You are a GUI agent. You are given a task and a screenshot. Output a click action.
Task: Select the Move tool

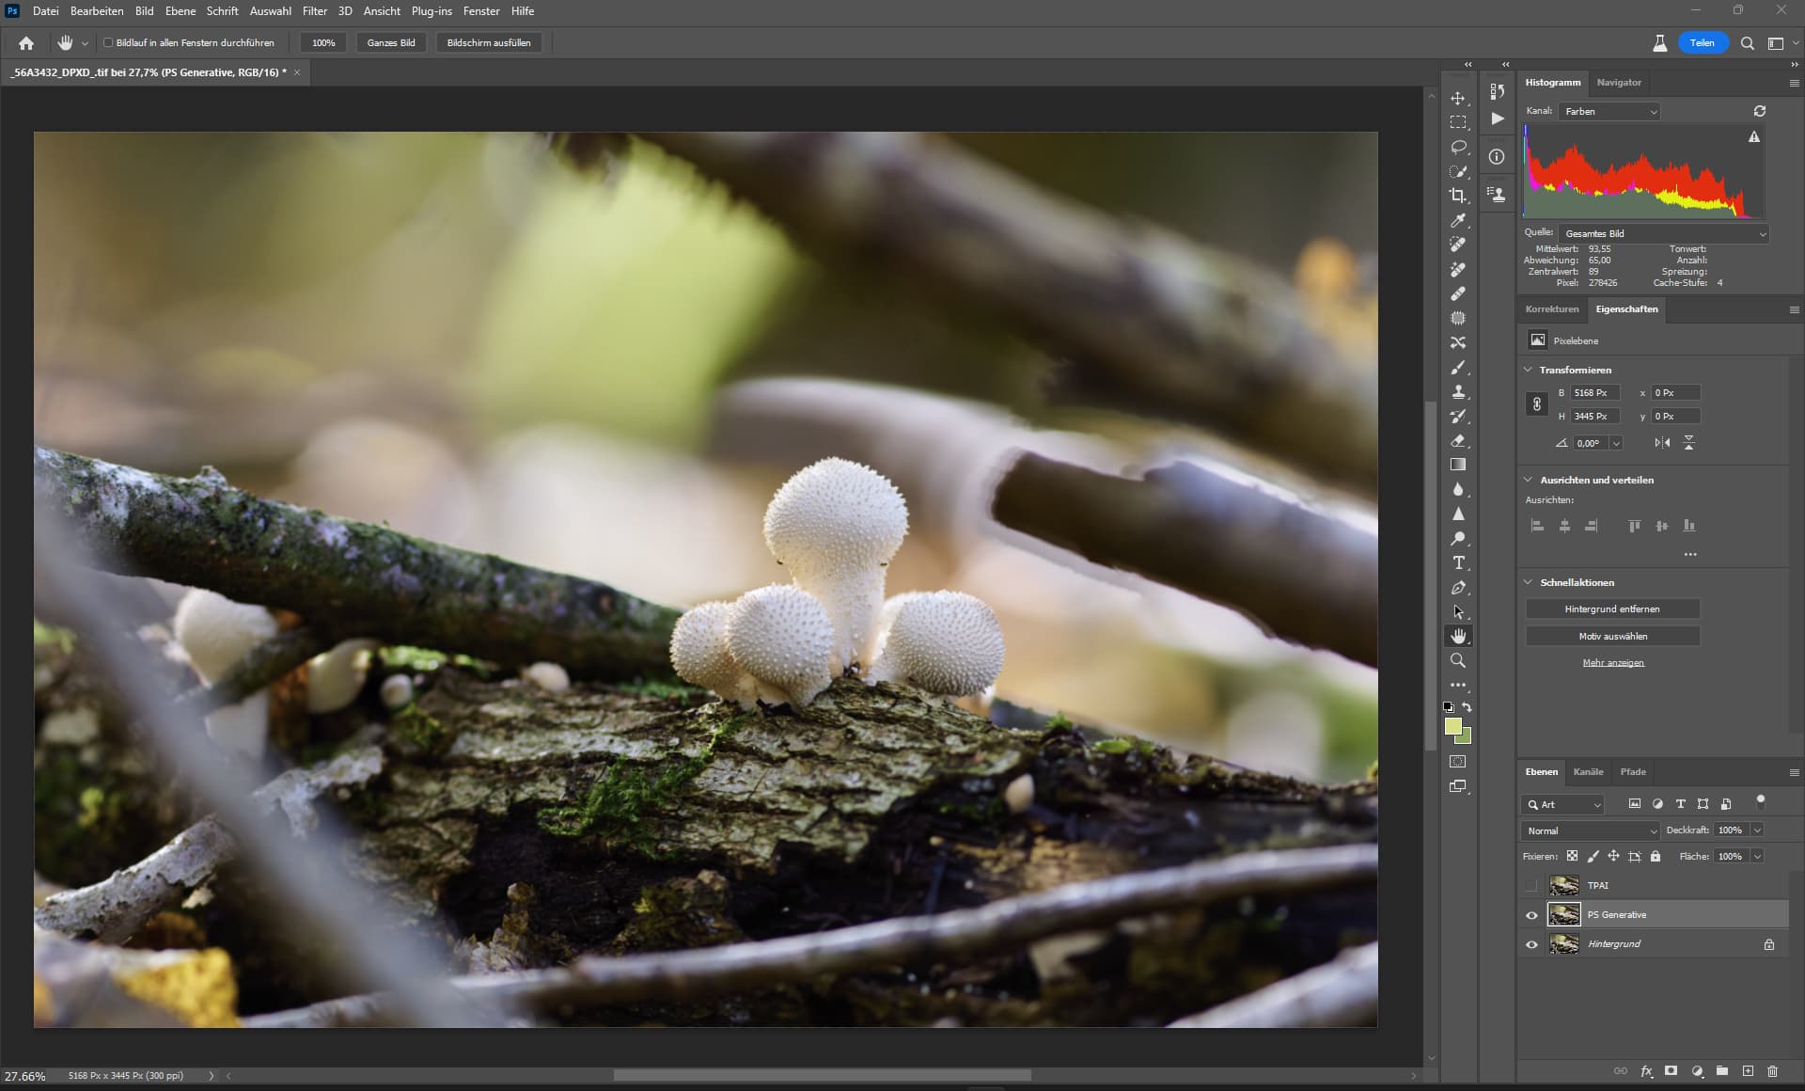pyautogui.click(x=1458, y=98)
